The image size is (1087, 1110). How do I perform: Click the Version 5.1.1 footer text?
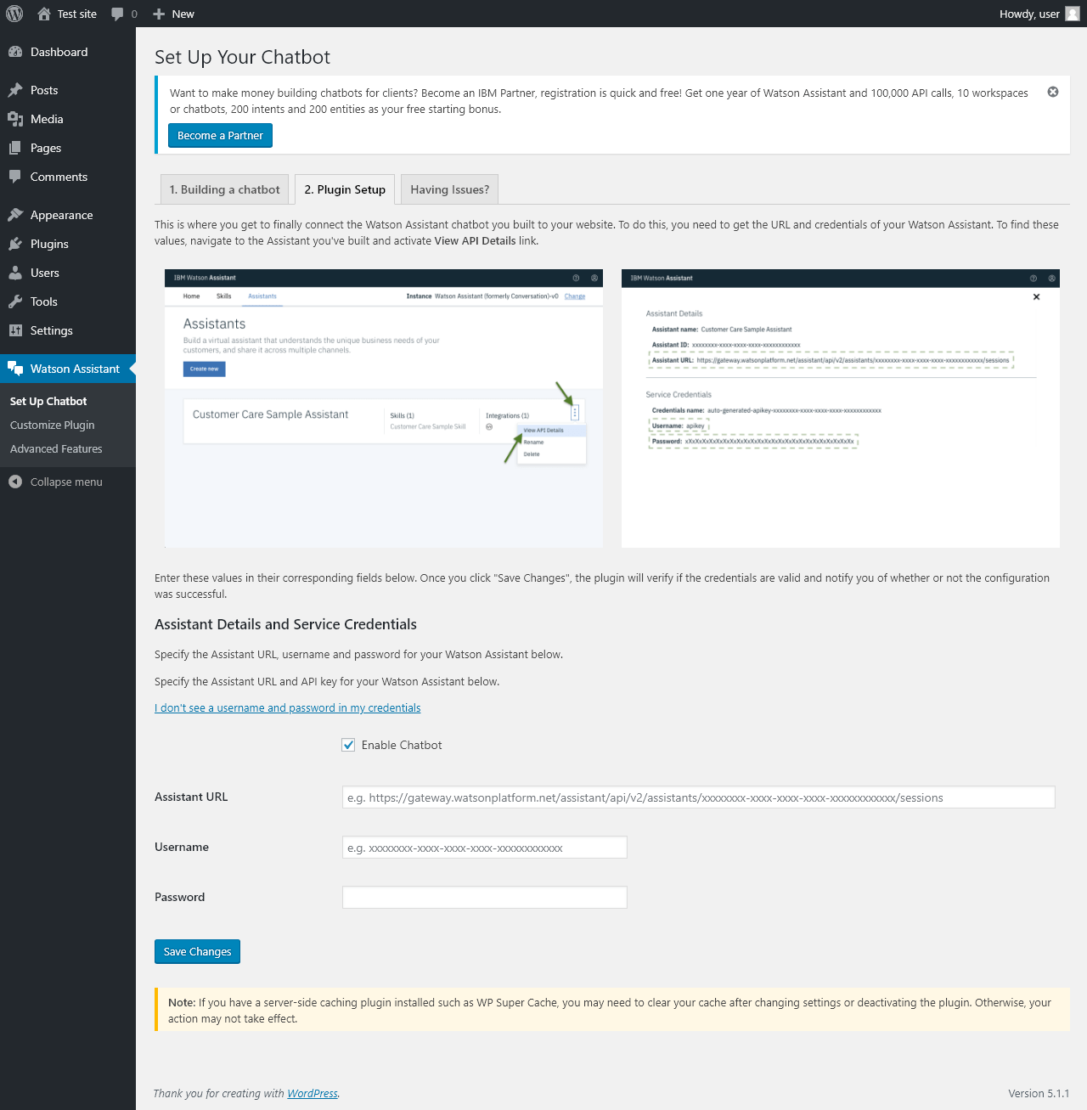(1039, 1093)
